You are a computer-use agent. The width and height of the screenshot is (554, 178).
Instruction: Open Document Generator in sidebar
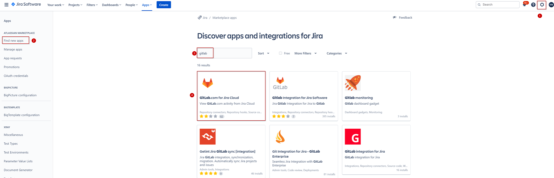tap(18, 170)
